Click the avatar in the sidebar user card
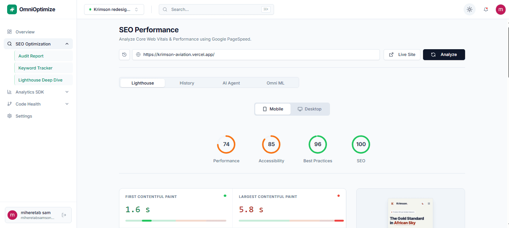509x228 pixels. point(12,215)
